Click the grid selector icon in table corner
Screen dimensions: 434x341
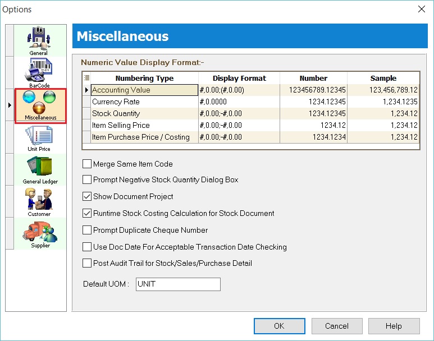click(x=86, y=78)
